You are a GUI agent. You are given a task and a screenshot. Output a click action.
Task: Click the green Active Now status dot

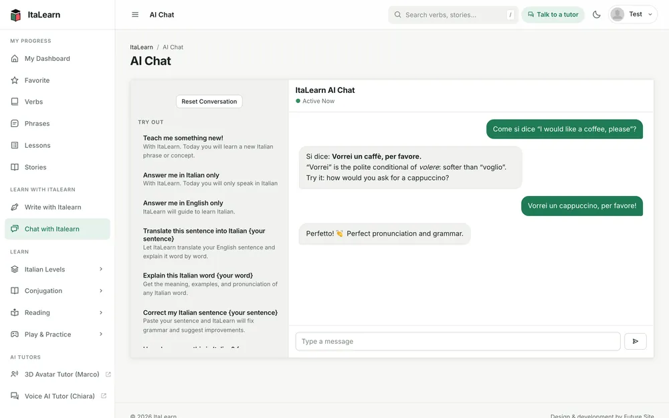coord(298,101)
